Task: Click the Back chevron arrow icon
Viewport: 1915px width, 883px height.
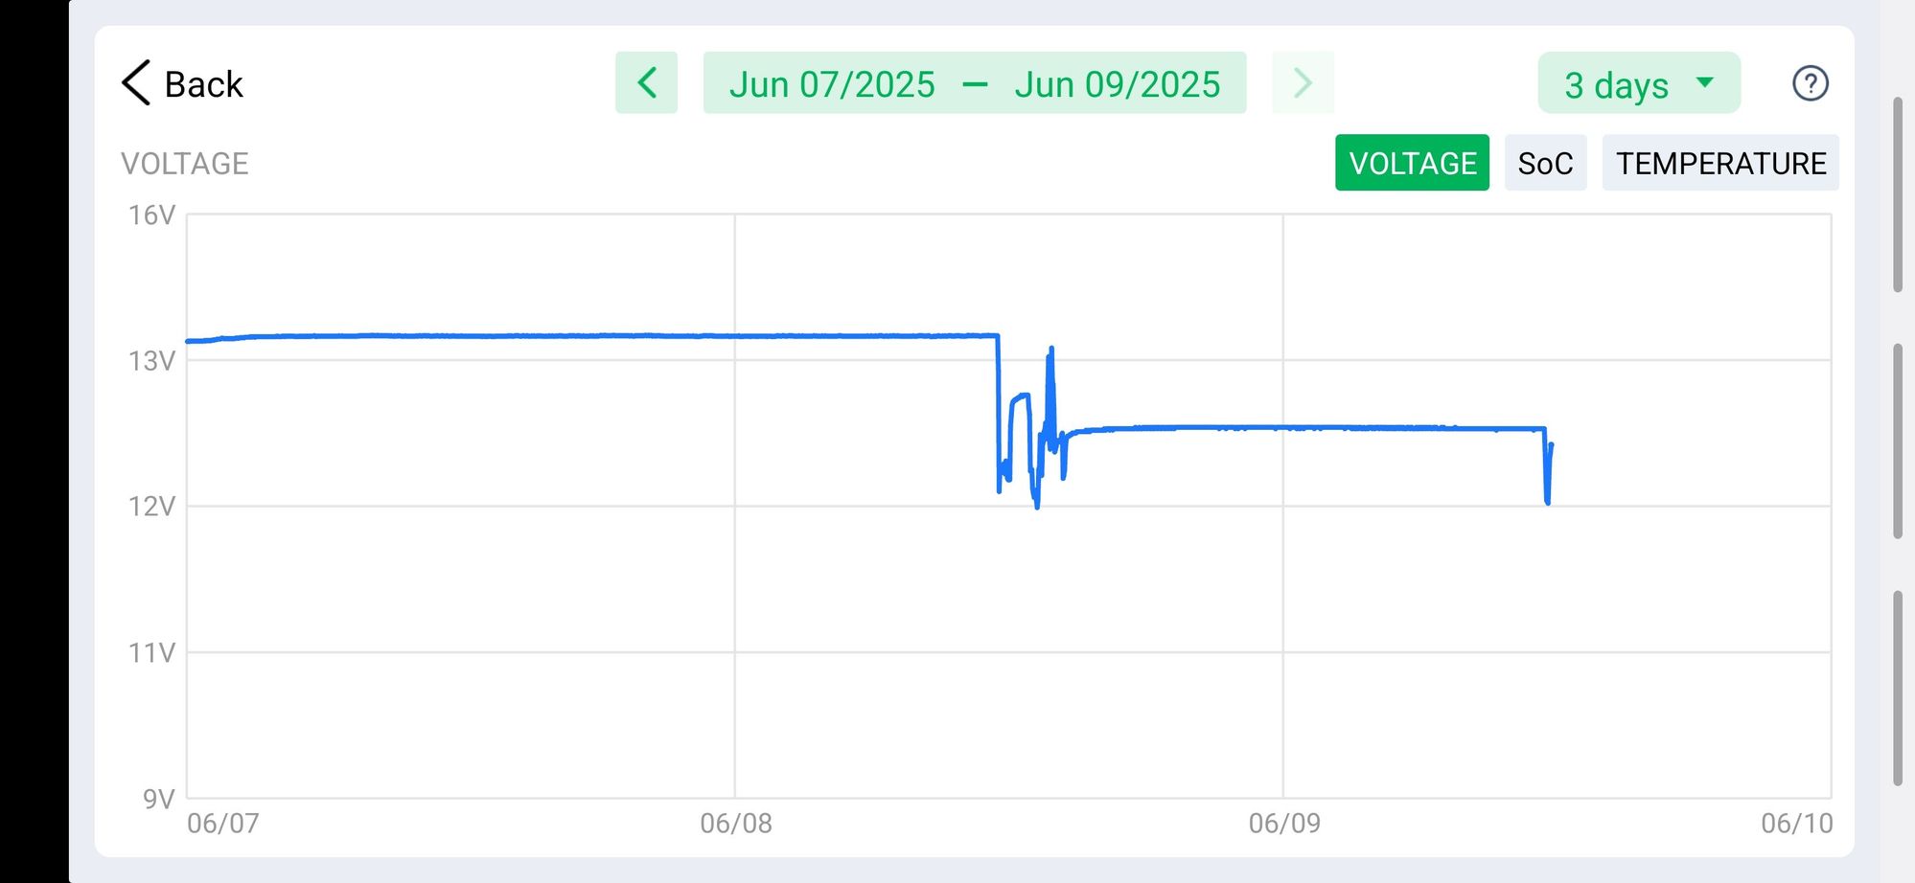Action: 136,83
